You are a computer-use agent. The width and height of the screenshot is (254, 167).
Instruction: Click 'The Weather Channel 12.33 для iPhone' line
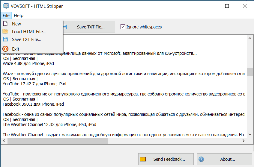49,125
